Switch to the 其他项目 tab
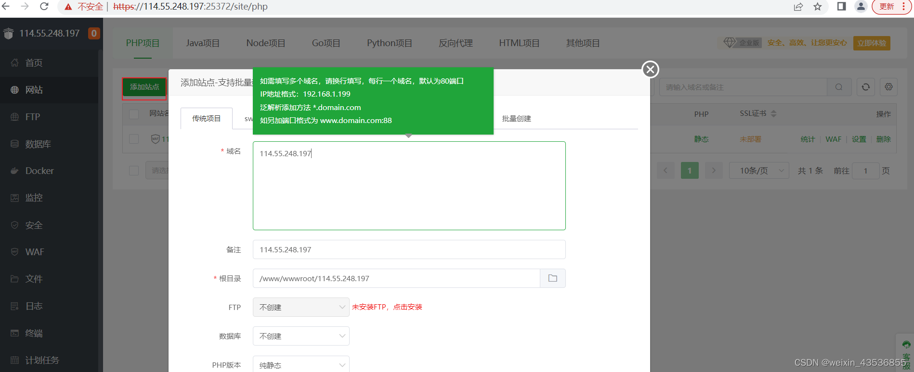 click(x=583, y=43)
